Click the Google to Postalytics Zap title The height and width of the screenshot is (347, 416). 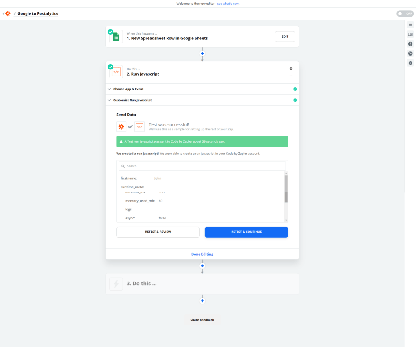point(38,13)
